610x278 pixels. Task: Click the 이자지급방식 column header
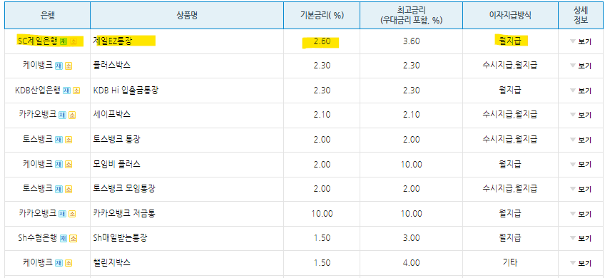(x=510, y=16)
